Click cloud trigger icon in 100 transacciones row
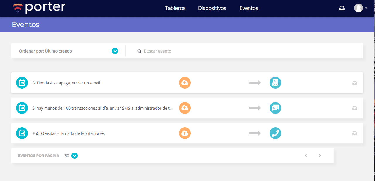This screenshot has width=375, height=181. pyautogui.click(x=185, y=108)
